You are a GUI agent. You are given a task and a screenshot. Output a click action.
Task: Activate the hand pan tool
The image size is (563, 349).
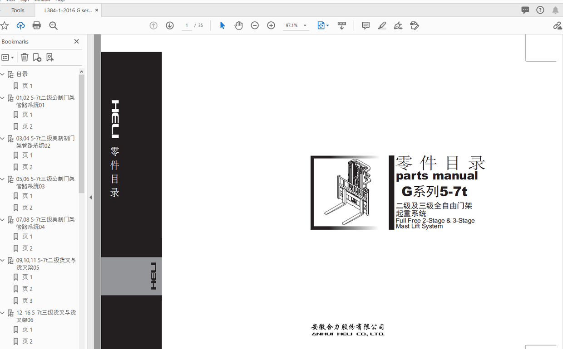coord(239,26)
